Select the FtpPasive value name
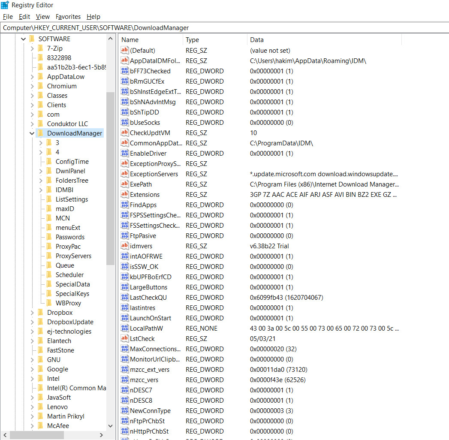This screenshot has height=440, width=449. [x=143, y=236]
